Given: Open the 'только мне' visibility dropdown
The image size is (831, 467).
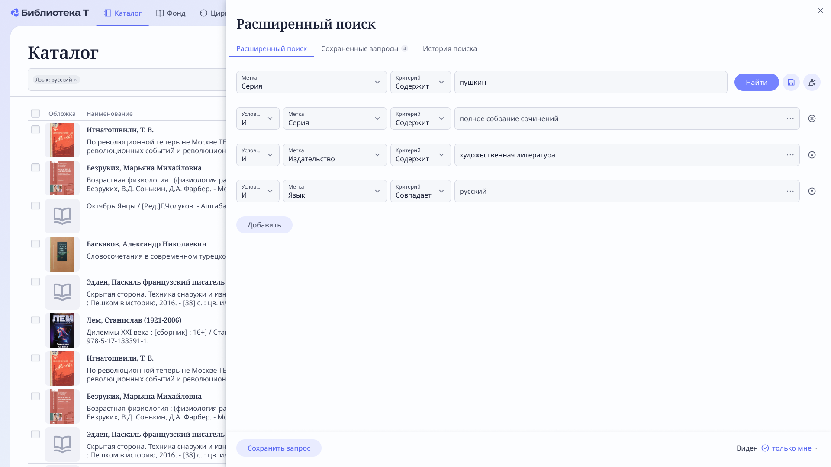Looking at the screenshot, I should tap(791, 448).
